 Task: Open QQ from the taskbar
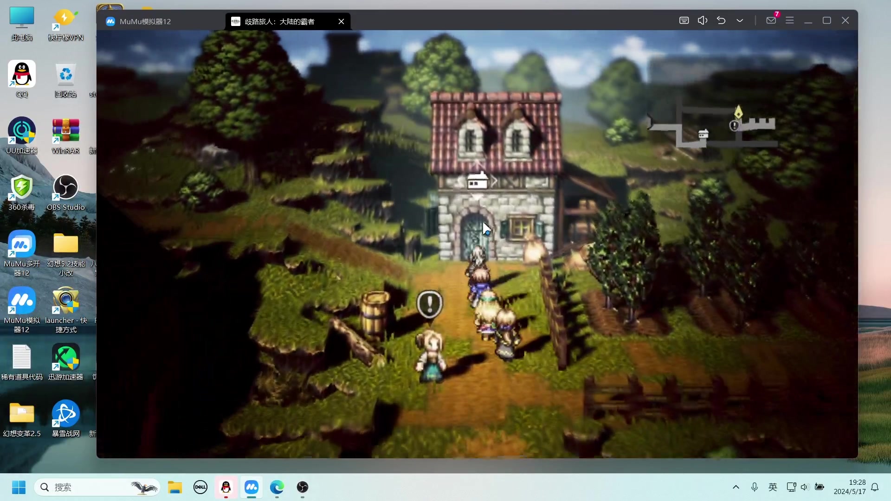[x=226, y=488]
